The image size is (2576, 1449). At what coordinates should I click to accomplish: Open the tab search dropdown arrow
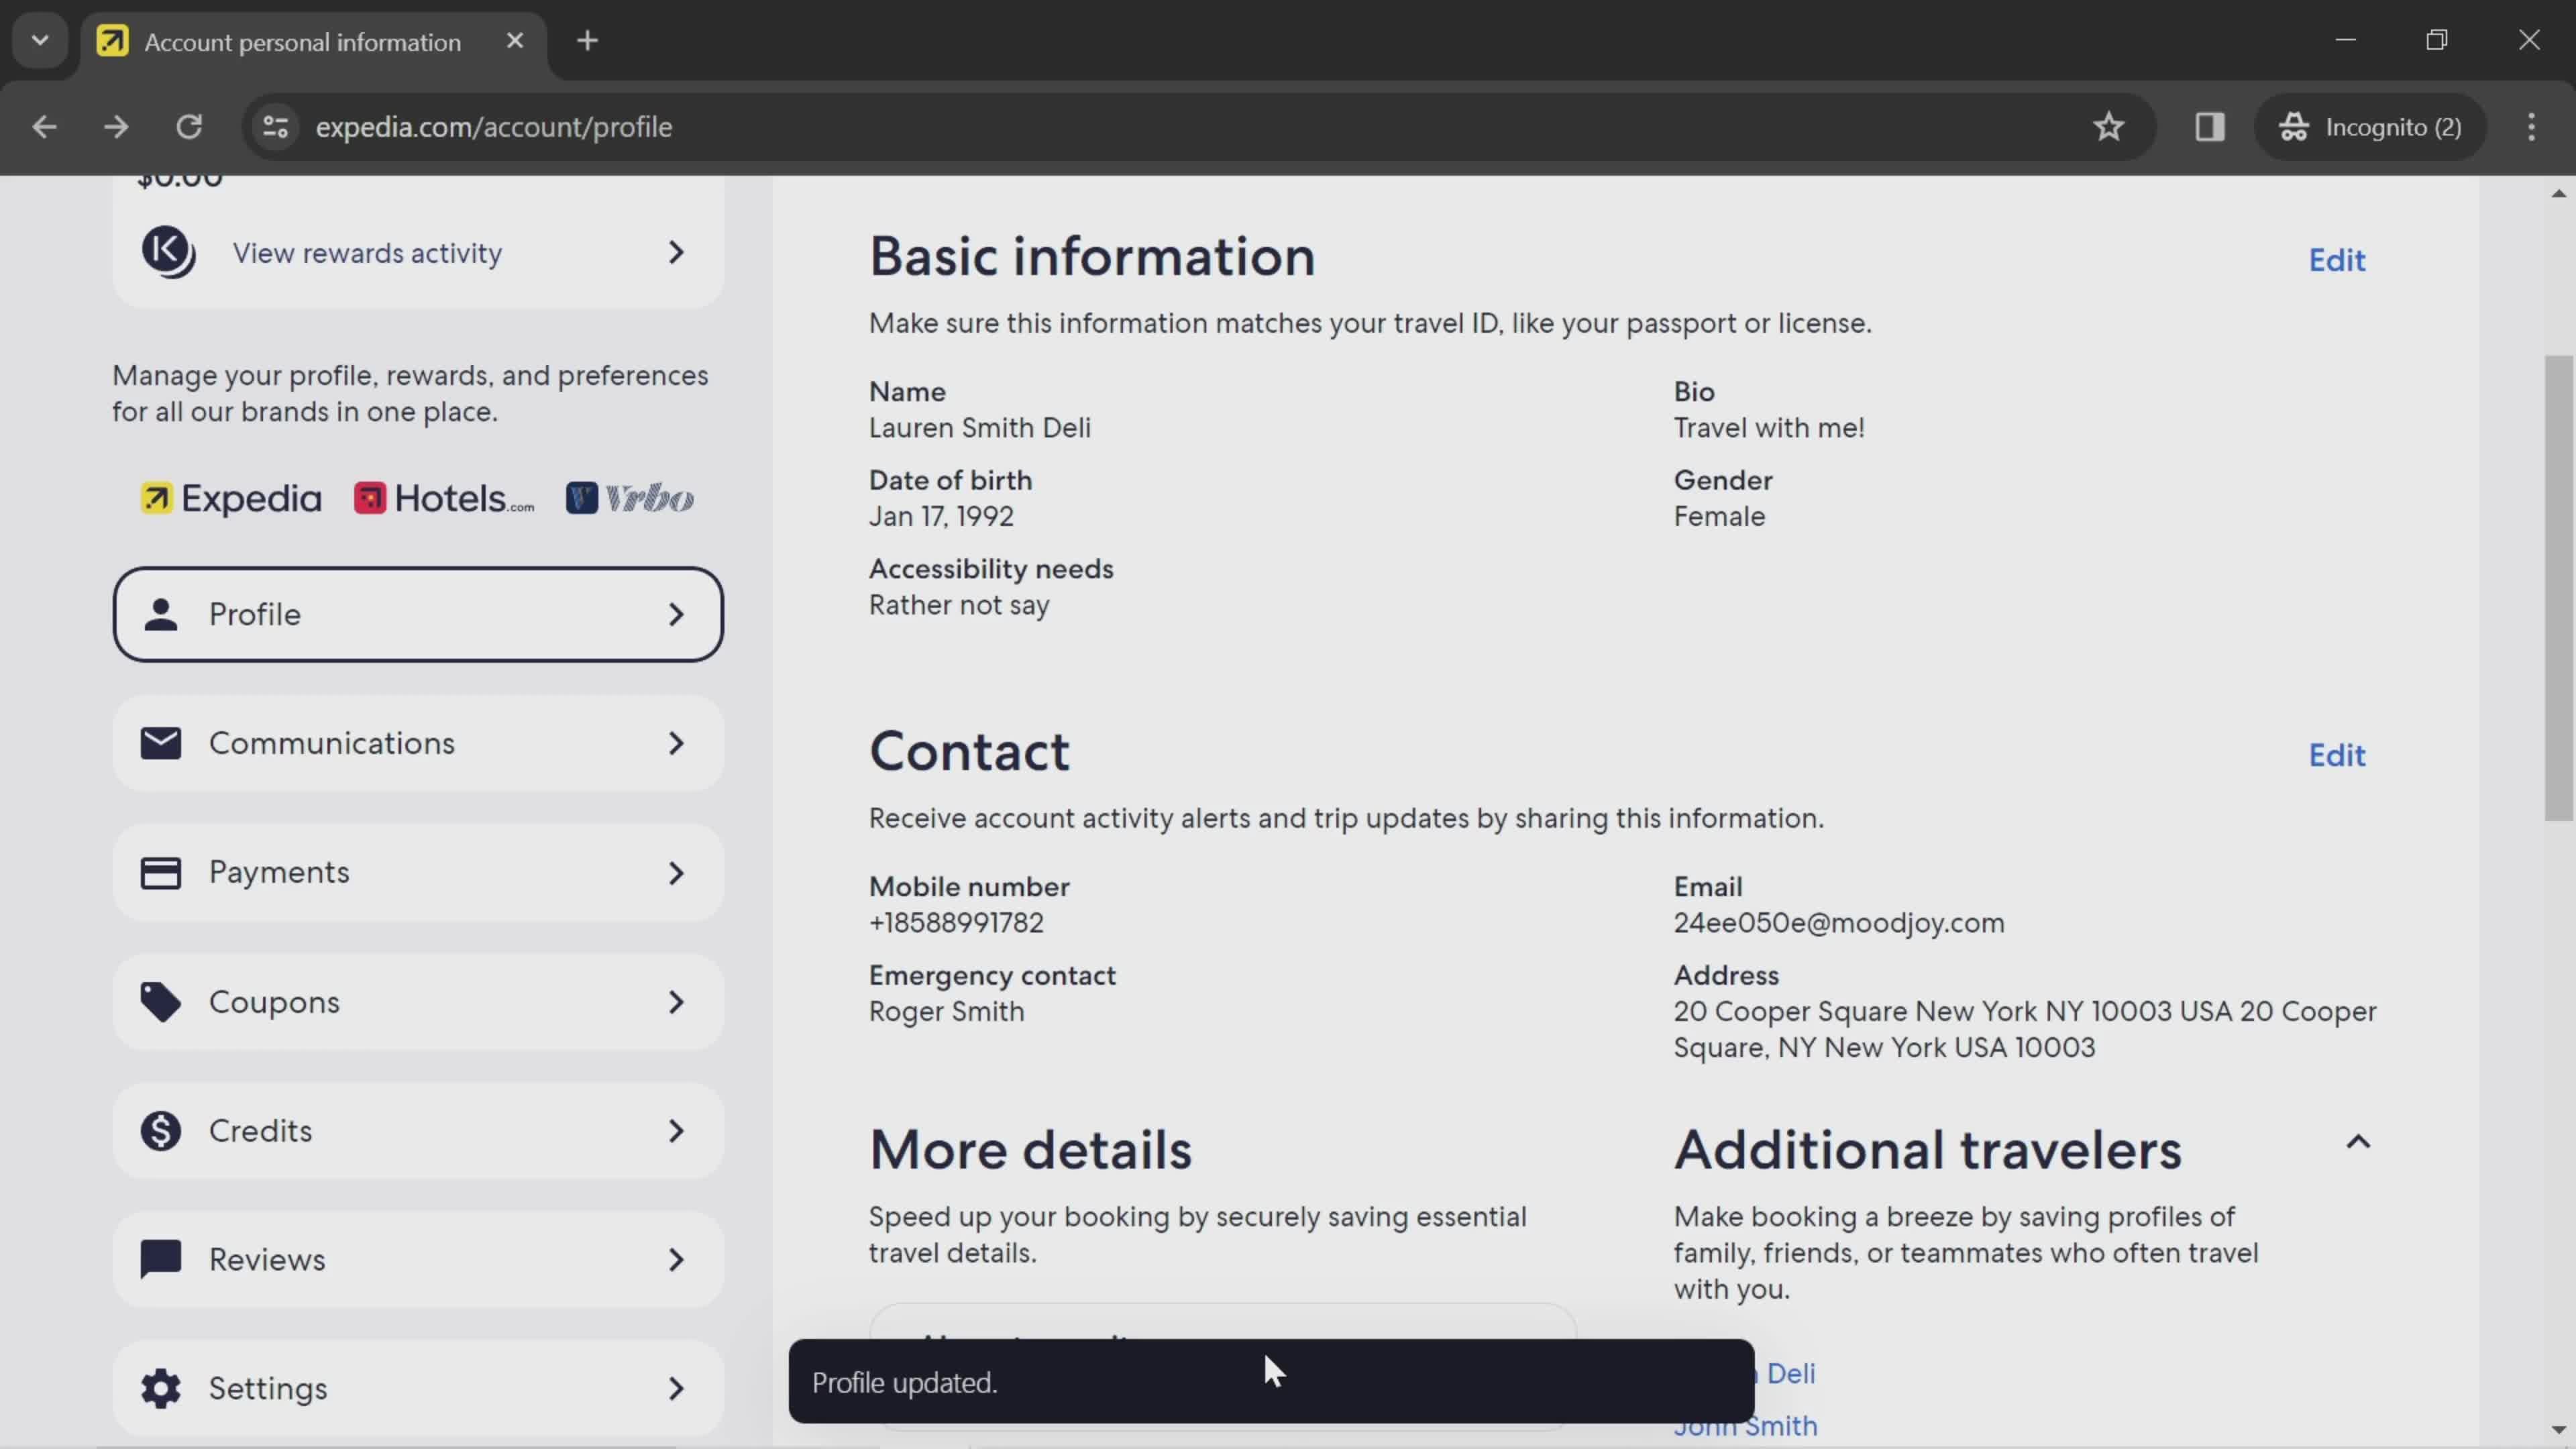click(40, 41)
